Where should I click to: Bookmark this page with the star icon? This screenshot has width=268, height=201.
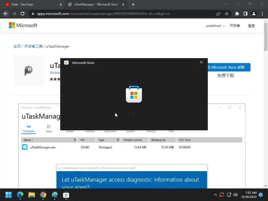click(x=227, y=14)
